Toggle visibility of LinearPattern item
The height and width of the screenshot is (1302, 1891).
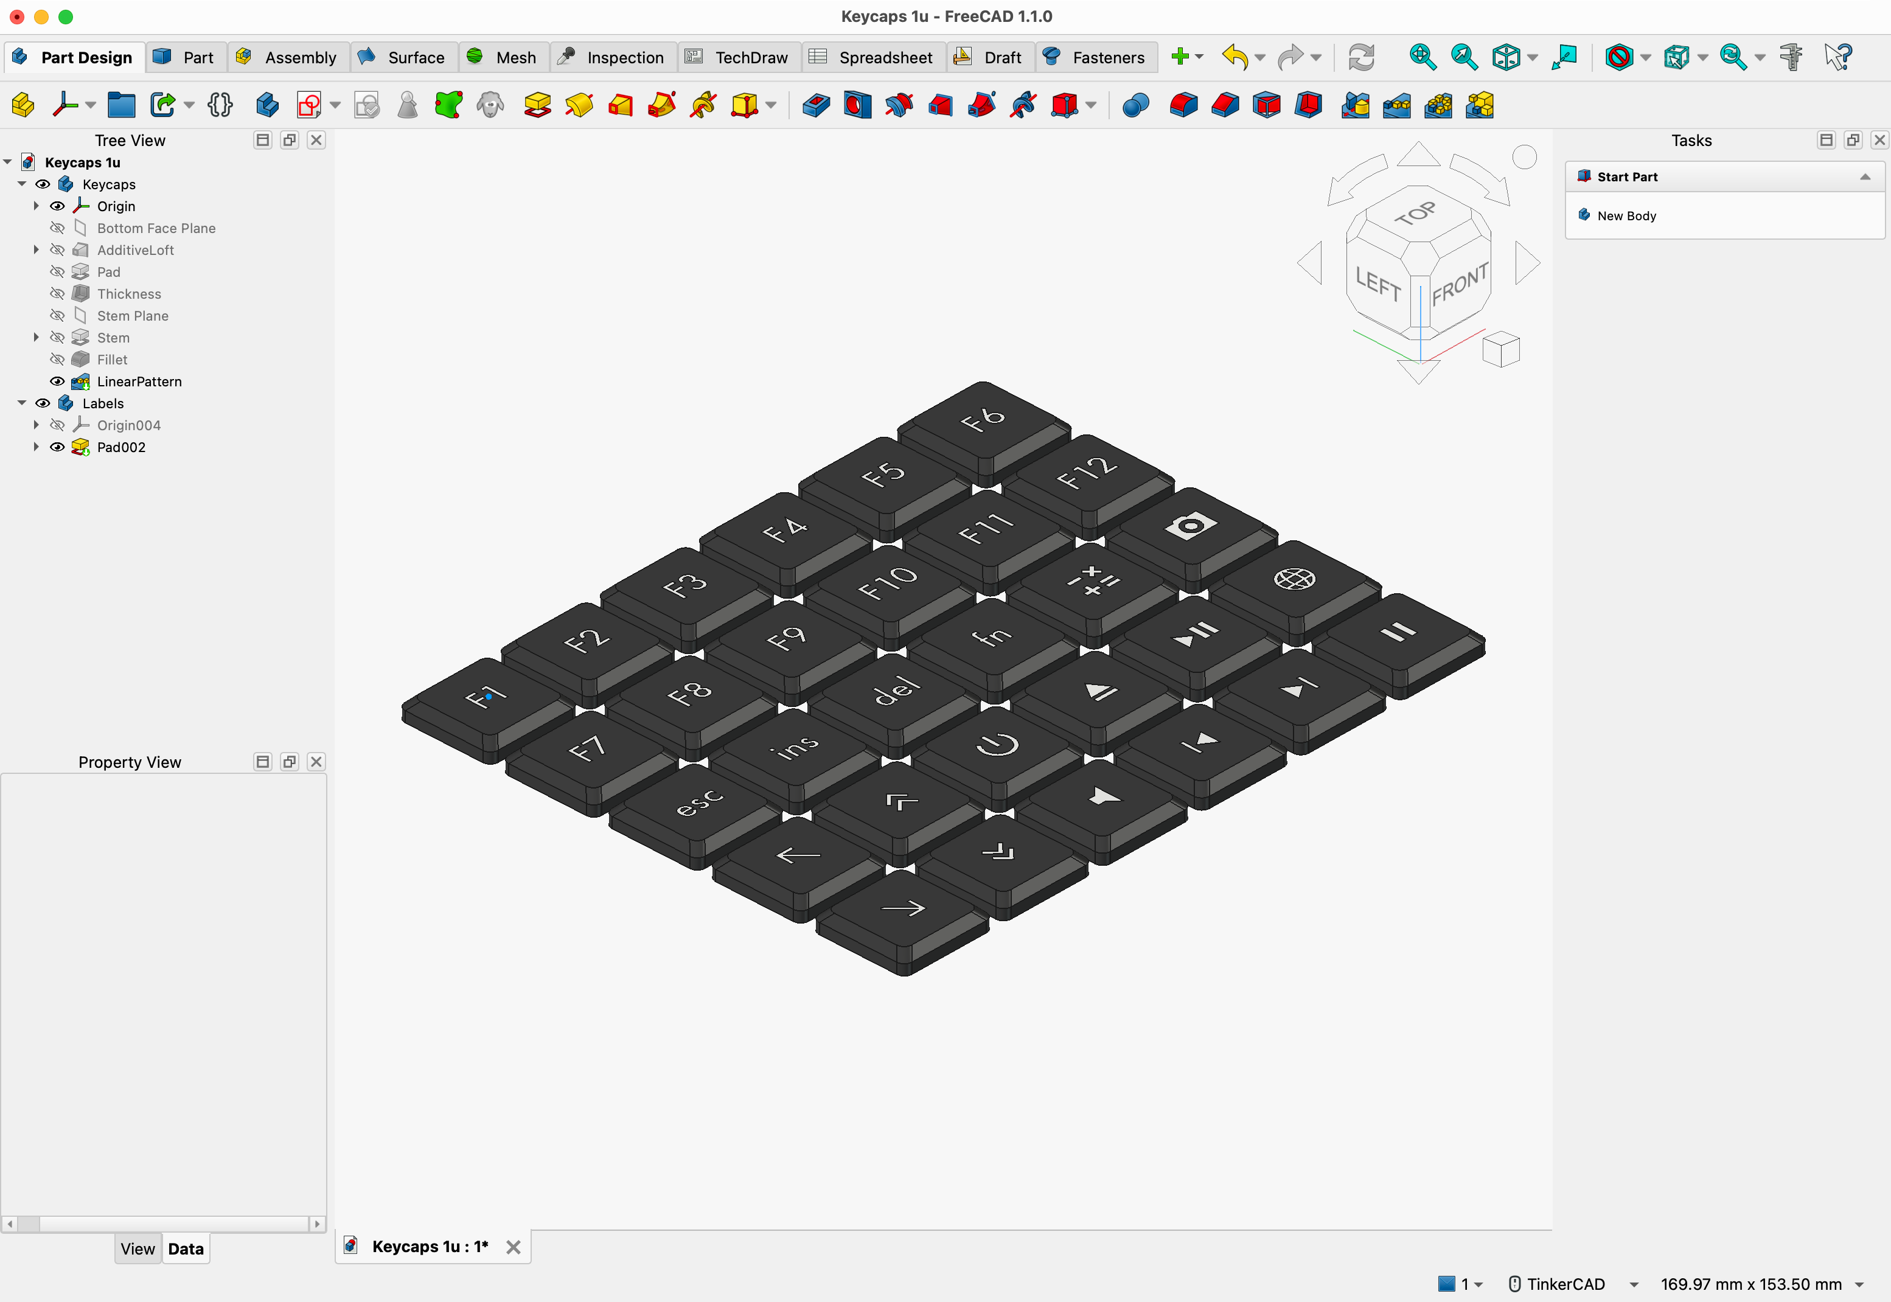57,381
